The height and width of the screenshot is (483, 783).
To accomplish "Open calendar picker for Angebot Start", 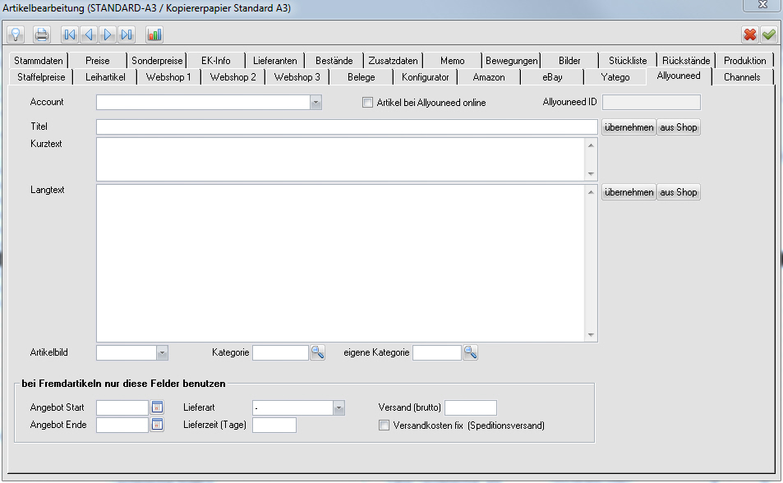I will tap(157, 407).
